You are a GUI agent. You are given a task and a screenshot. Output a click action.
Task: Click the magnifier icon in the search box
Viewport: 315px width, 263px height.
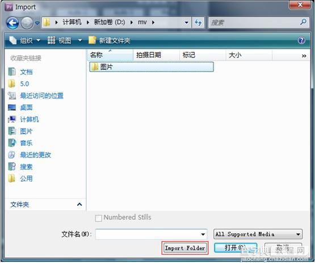click(x=303, y=22)
